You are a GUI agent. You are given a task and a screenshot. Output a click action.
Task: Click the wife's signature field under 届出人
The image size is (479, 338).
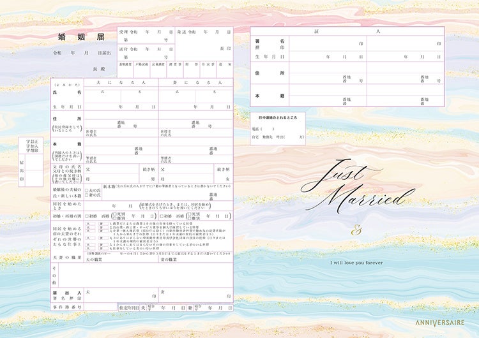tap(195, 295)
